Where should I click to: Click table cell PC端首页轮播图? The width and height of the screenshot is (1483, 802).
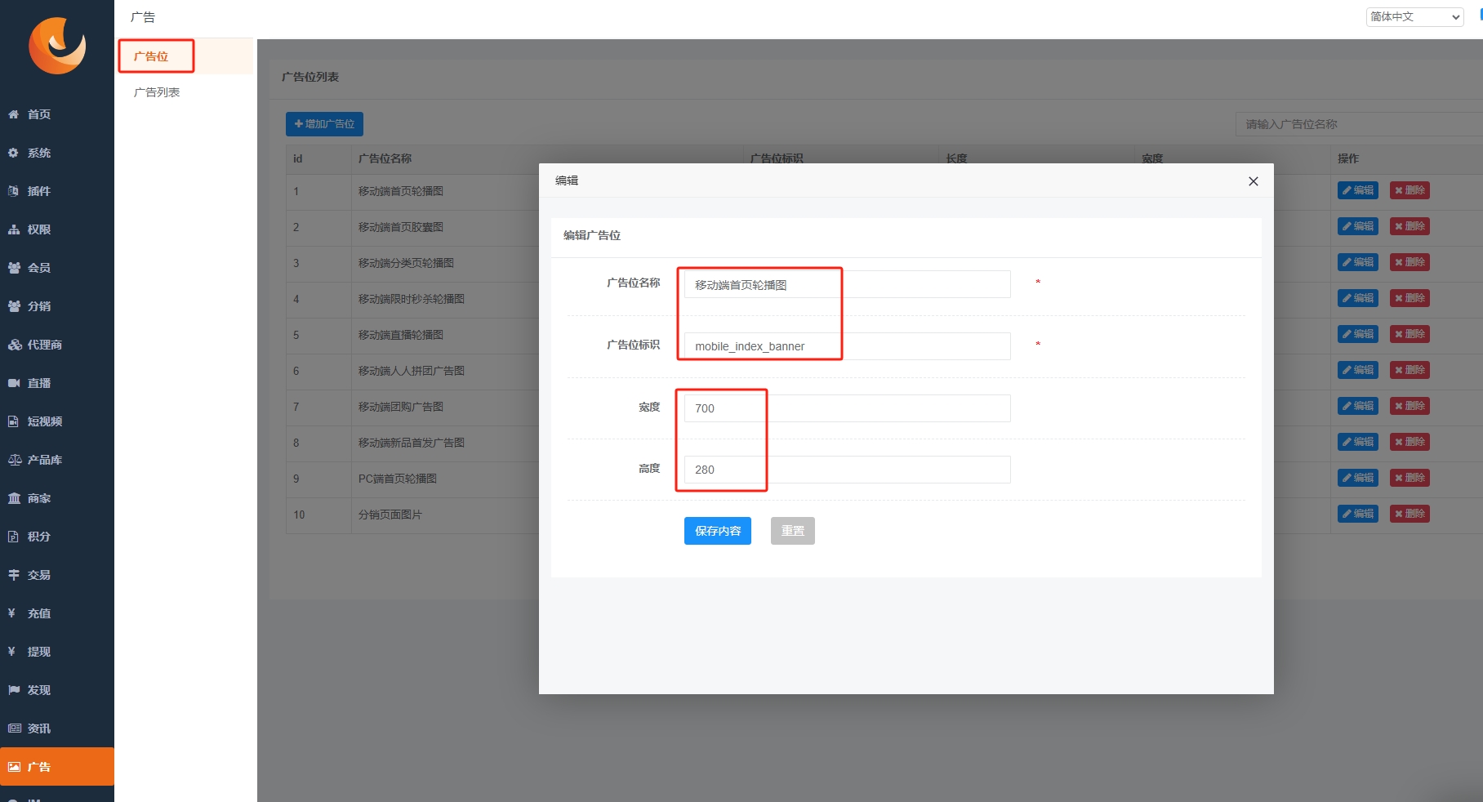point(398,479)
